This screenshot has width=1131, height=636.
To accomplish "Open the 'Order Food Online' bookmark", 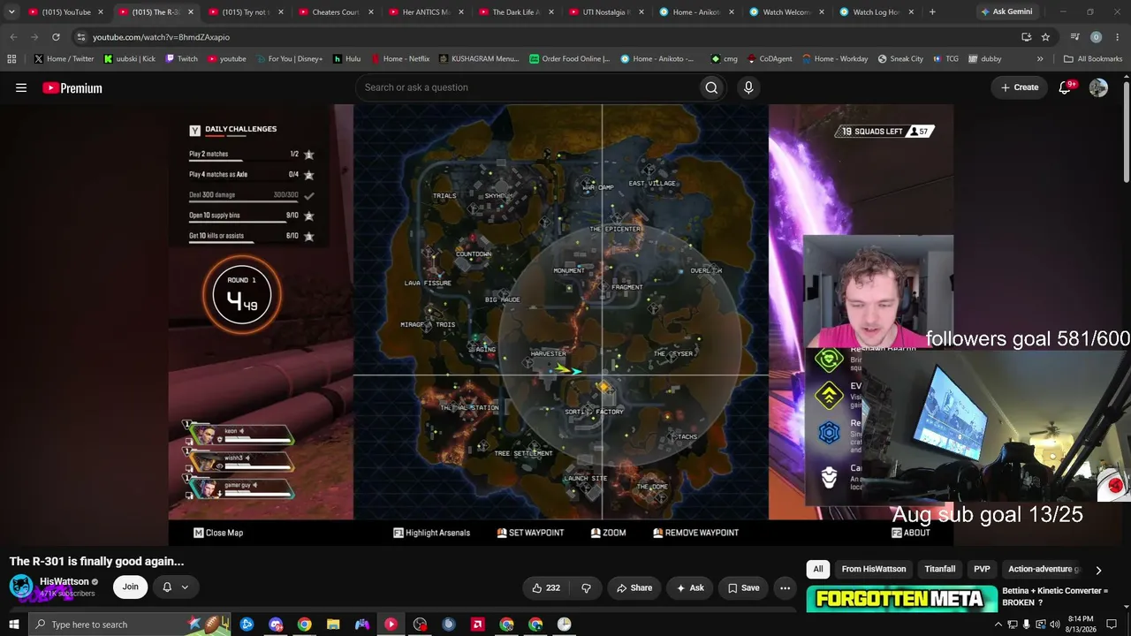I will [569, 59].
